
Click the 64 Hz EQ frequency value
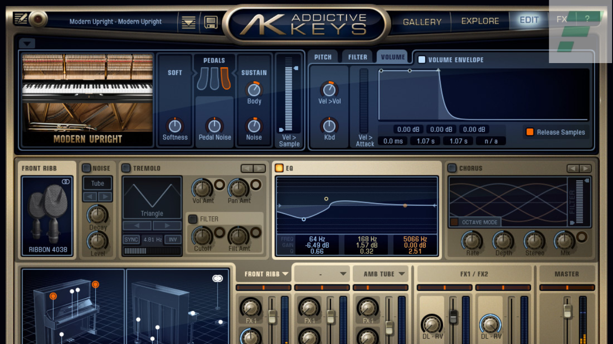coord(317,239)
